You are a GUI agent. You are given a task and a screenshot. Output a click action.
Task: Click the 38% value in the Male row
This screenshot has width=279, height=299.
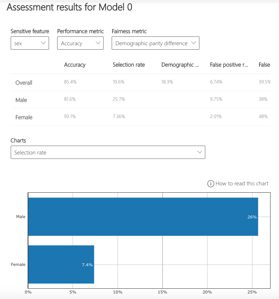[x=263, y=99]
